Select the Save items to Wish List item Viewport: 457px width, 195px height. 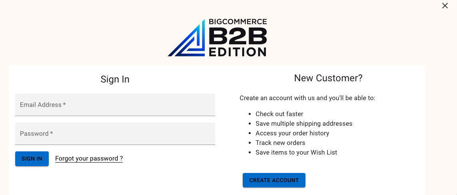[x=296, y=153]
